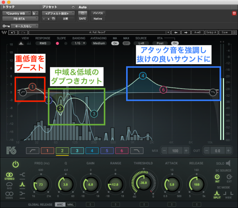Open the A: Full Reset preset menu
Image resolution: width=238 pixels, height=208 pixels.
click(x=99, y=32)
